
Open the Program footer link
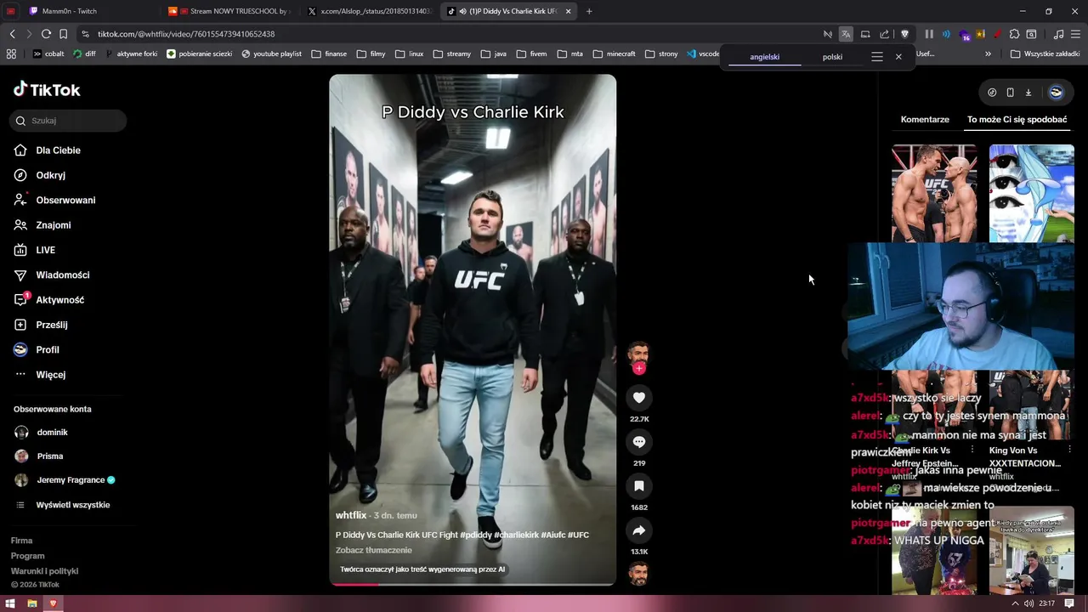point(27,556)
